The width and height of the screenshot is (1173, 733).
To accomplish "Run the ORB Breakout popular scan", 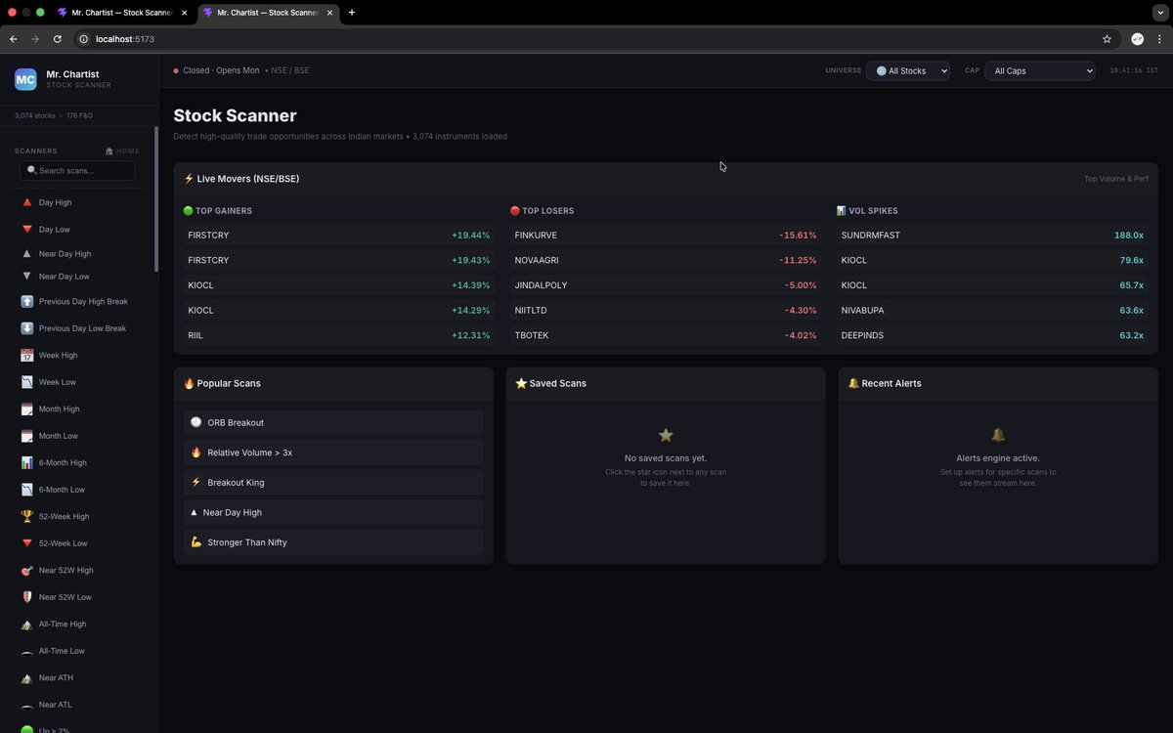I will (333, 422).
